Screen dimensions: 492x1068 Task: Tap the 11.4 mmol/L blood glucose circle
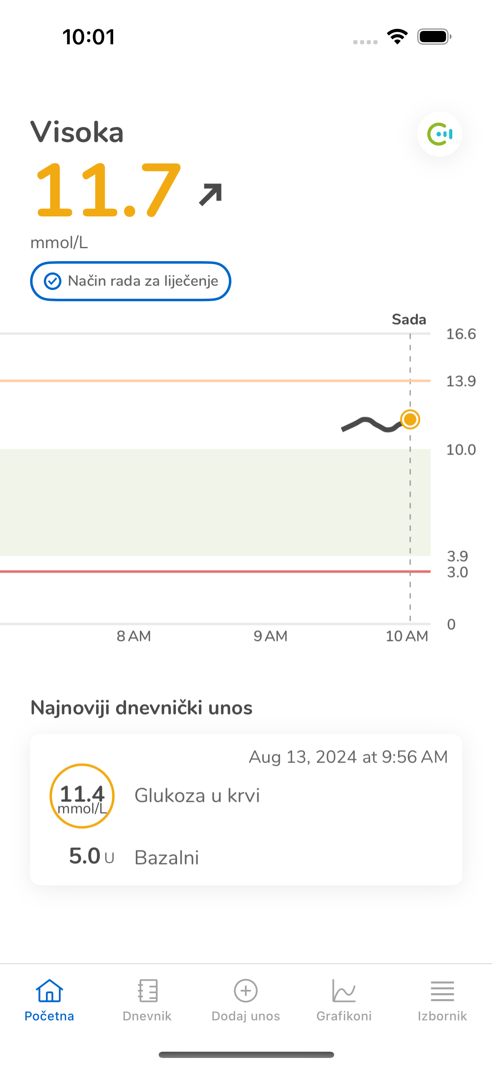(x=82, y=796)
